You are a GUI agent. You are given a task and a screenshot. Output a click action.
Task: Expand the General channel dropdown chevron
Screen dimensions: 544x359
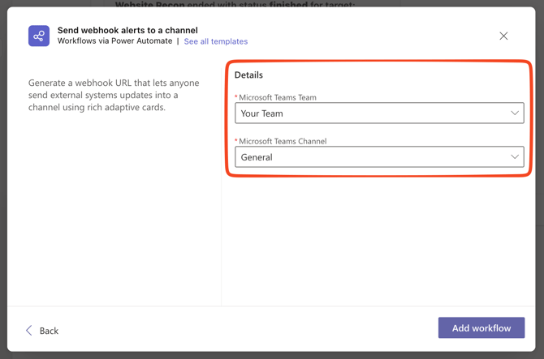(x=515, y=157)
